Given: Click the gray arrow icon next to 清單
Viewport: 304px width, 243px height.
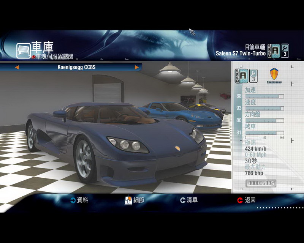Looking at the screenshot, I should click(x=183, y=200).
